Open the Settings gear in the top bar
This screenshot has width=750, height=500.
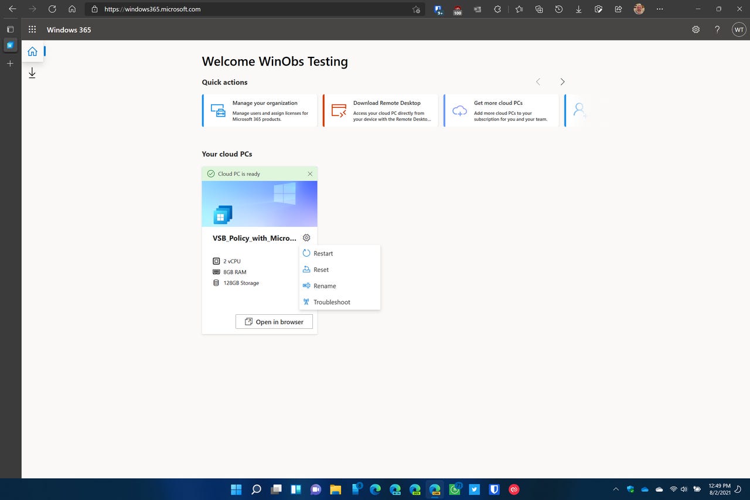(695, 29)
